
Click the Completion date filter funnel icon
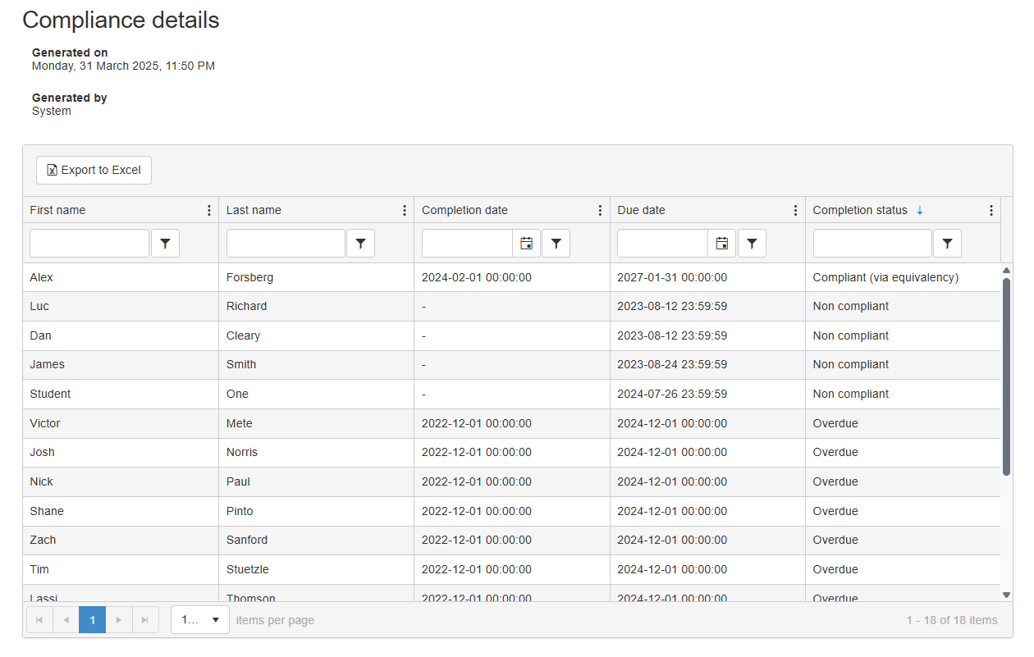click(556, 244)
